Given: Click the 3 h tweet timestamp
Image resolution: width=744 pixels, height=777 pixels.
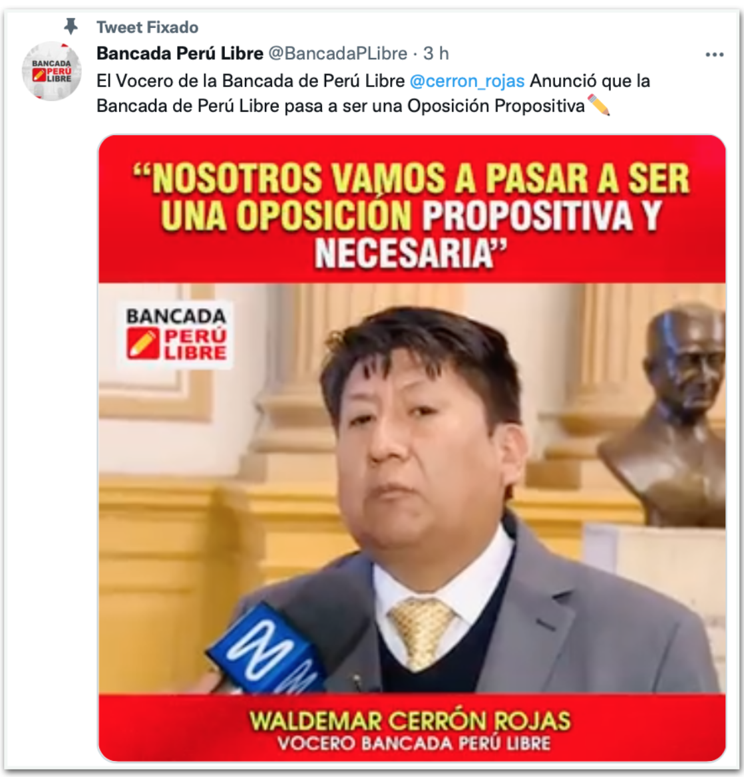Looking at the screenshot, I should click(436, 53).
